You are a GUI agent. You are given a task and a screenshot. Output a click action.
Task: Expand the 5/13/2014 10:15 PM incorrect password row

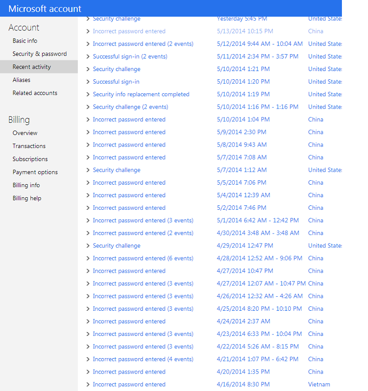tap(88, 31)
